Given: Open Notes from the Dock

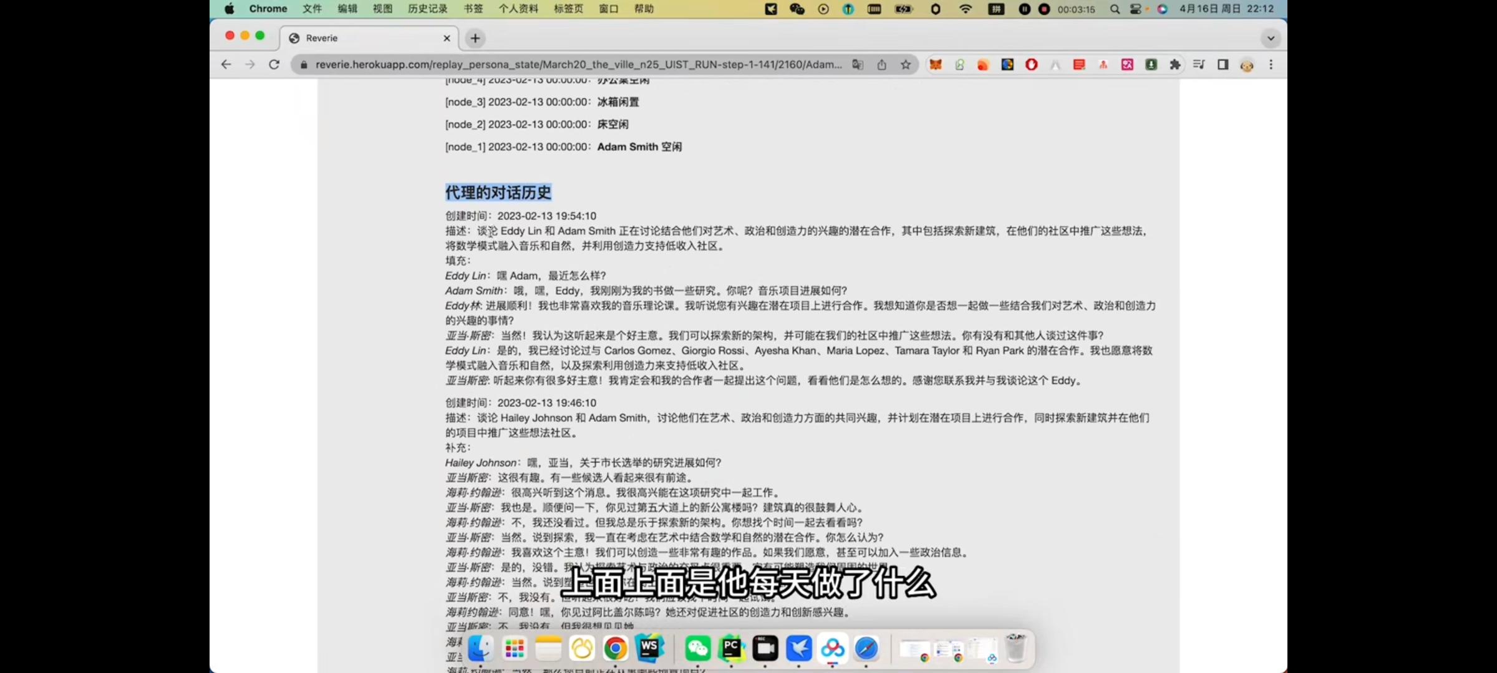Looking at the screenshot, I should [x=548, y=649].
